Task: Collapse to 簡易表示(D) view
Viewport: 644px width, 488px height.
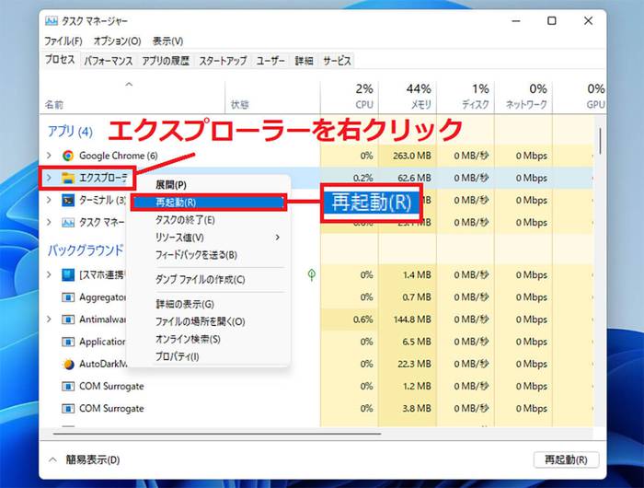Action: coord(85,459)
